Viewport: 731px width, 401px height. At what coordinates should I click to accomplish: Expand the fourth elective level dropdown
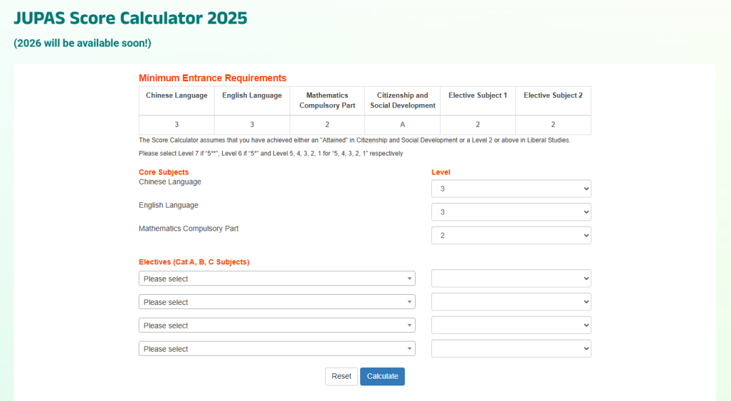[x=511, y=349]
